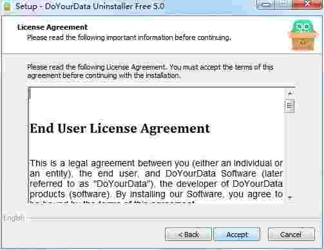Image resolution: width=324 pixels, height=250 pixels.
Task: Minimize the setup window
Action: click(x=266, y=4)
